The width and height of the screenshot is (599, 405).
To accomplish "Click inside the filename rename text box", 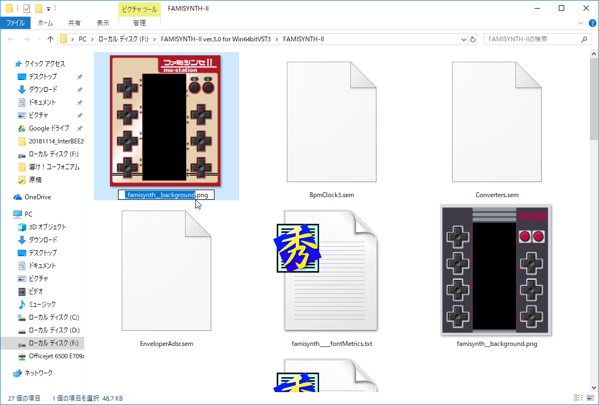I will click(166, 195).
